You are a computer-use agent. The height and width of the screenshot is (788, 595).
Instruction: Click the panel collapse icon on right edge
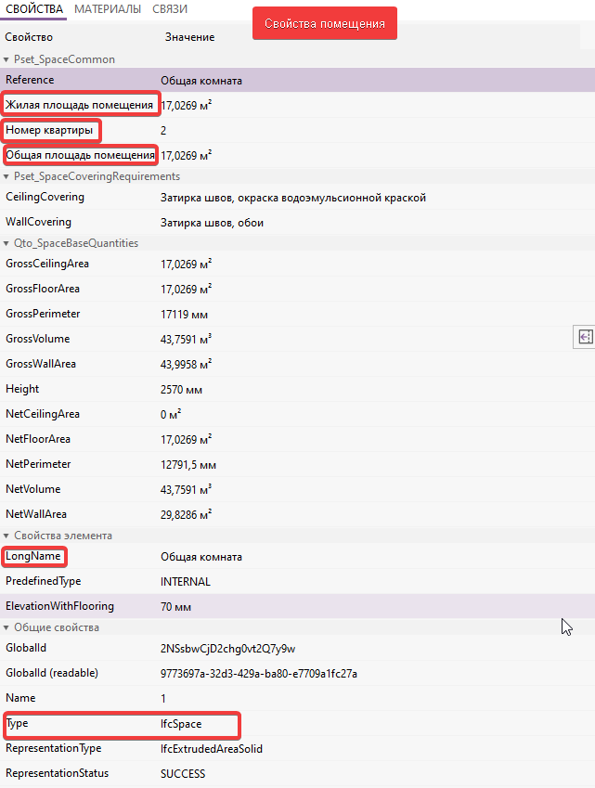tap(585, 337)
